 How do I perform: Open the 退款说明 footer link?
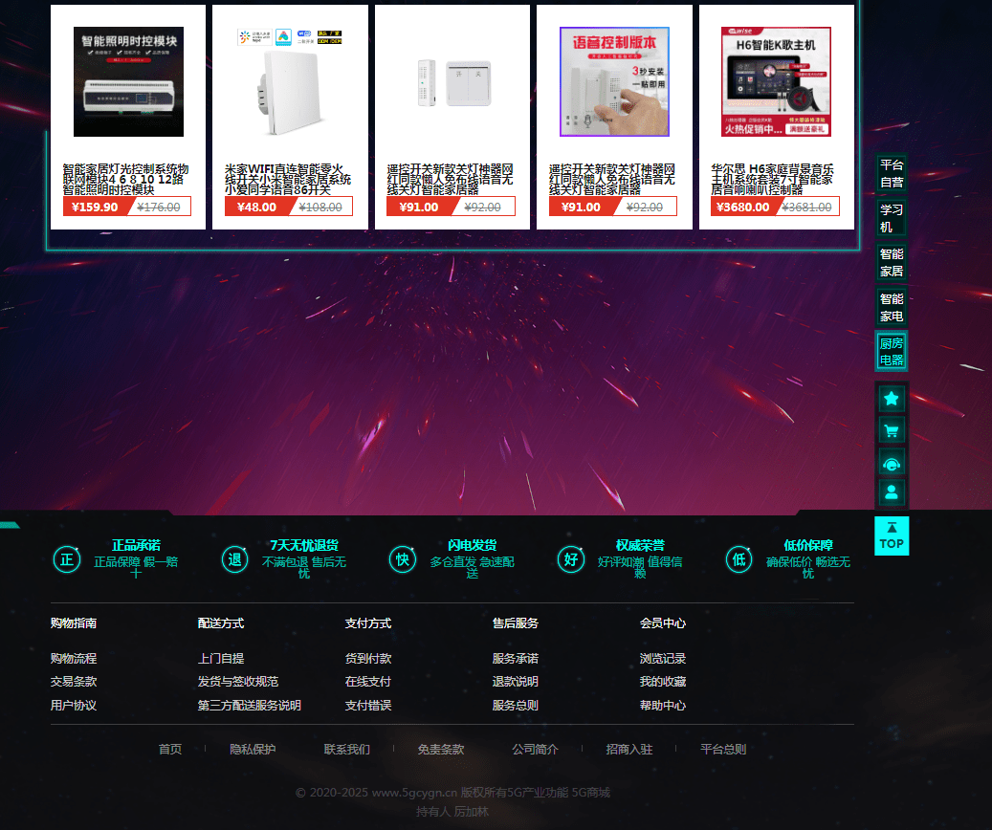[516, 682]
